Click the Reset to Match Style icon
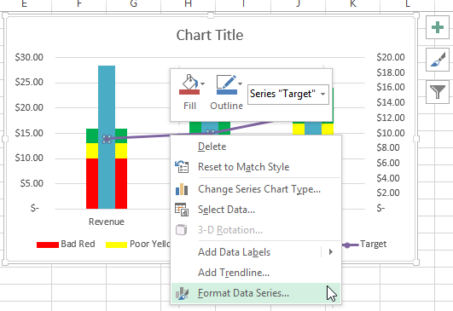The image size is (453, 311). [x=182, y=167]
